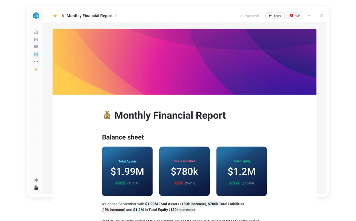Open the documentation icon near sidebar bottom

coord(36,180)
